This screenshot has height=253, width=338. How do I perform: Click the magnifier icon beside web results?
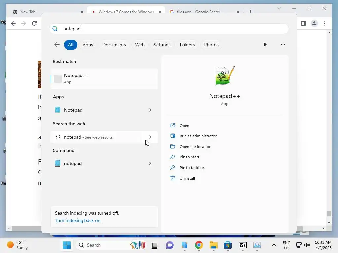click(58, 137)
